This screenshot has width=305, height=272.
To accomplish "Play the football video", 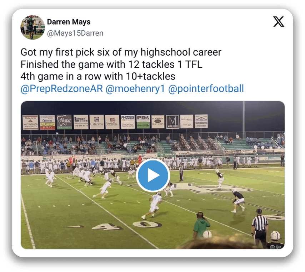I will [152, 175].
